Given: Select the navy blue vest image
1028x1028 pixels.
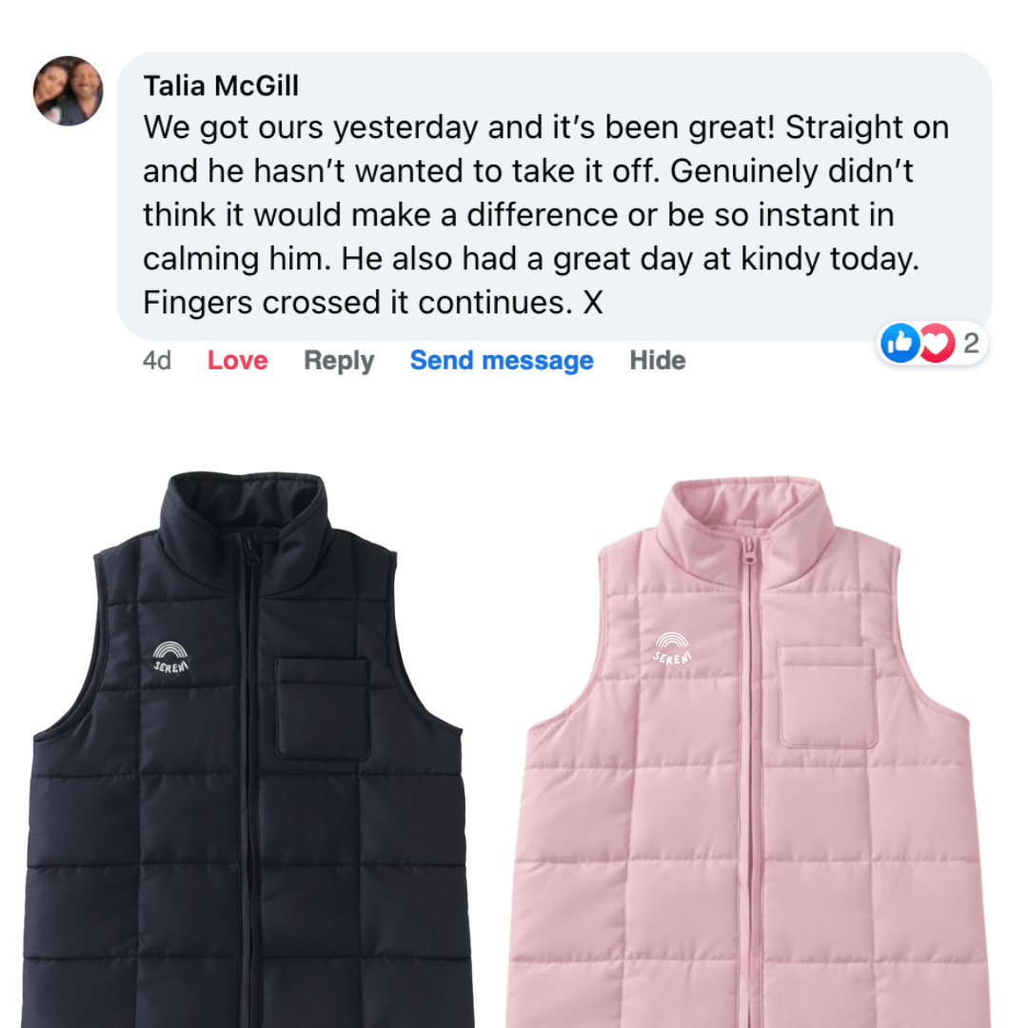Looking at the screenshot, I should tap(246, 749).
